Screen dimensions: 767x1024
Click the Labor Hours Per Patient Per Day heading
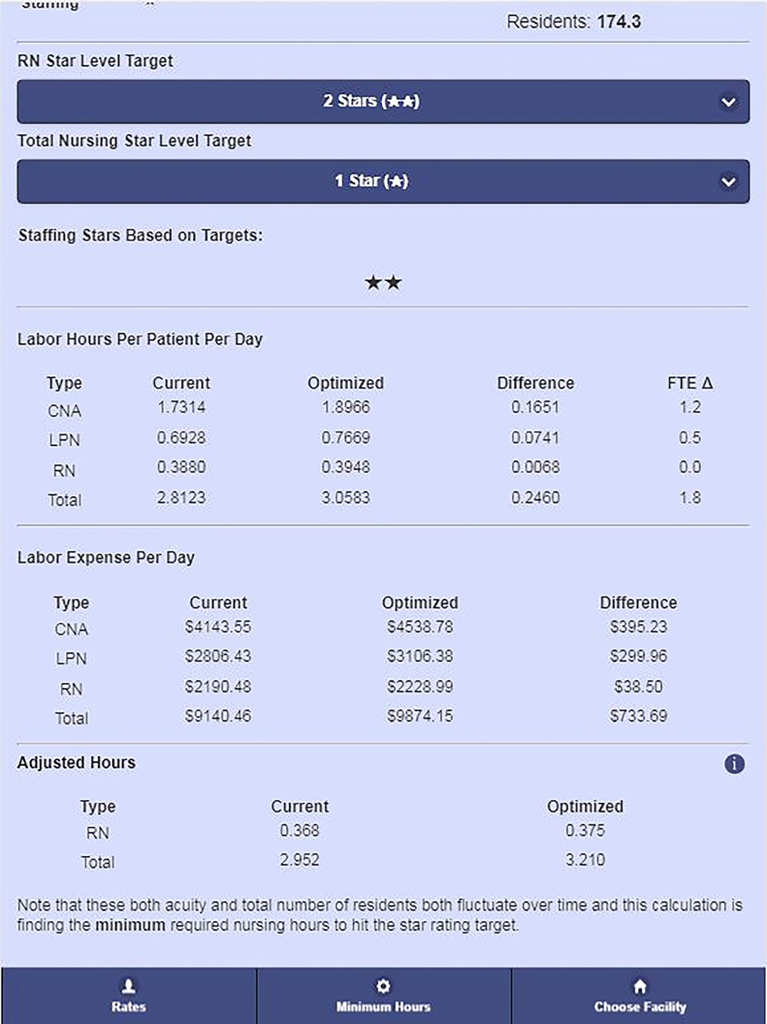(x=140, y=339)
